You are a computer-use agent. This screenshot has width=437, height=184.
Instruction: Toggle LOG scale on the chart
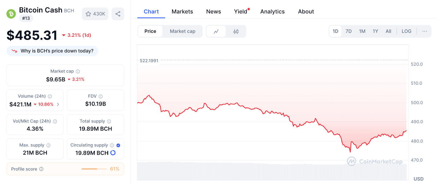point(406,31)
